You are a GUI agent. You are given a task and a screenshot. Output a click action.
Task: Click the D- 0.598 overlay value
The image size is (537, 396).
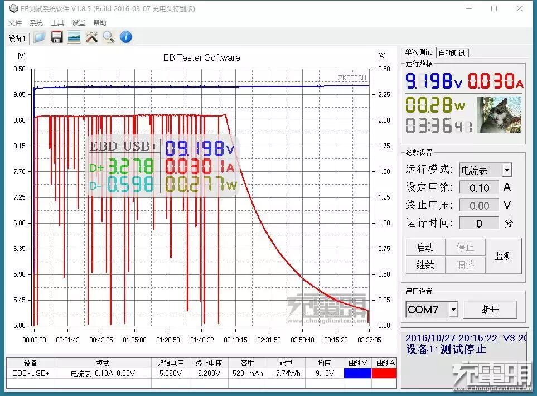coord(122,185)
